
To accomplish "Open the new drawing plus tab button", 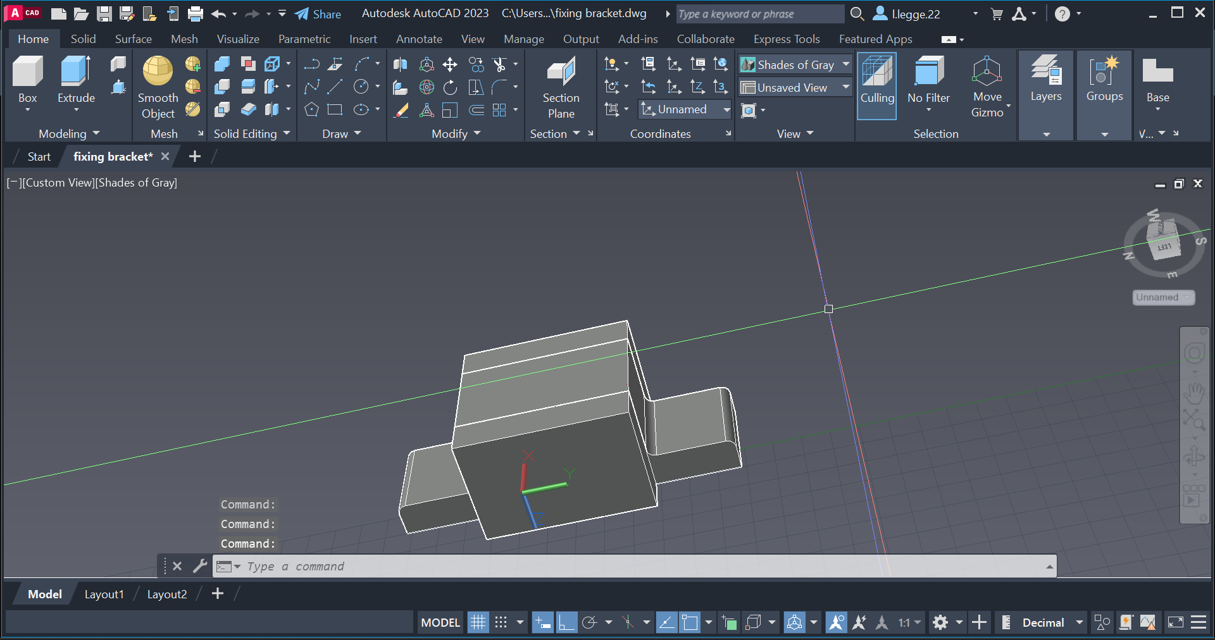I will (x=195, y=156).
